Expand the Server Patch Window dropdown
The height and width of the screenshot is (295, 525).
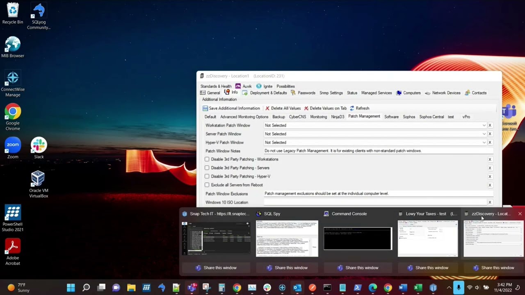click(484, 134)
